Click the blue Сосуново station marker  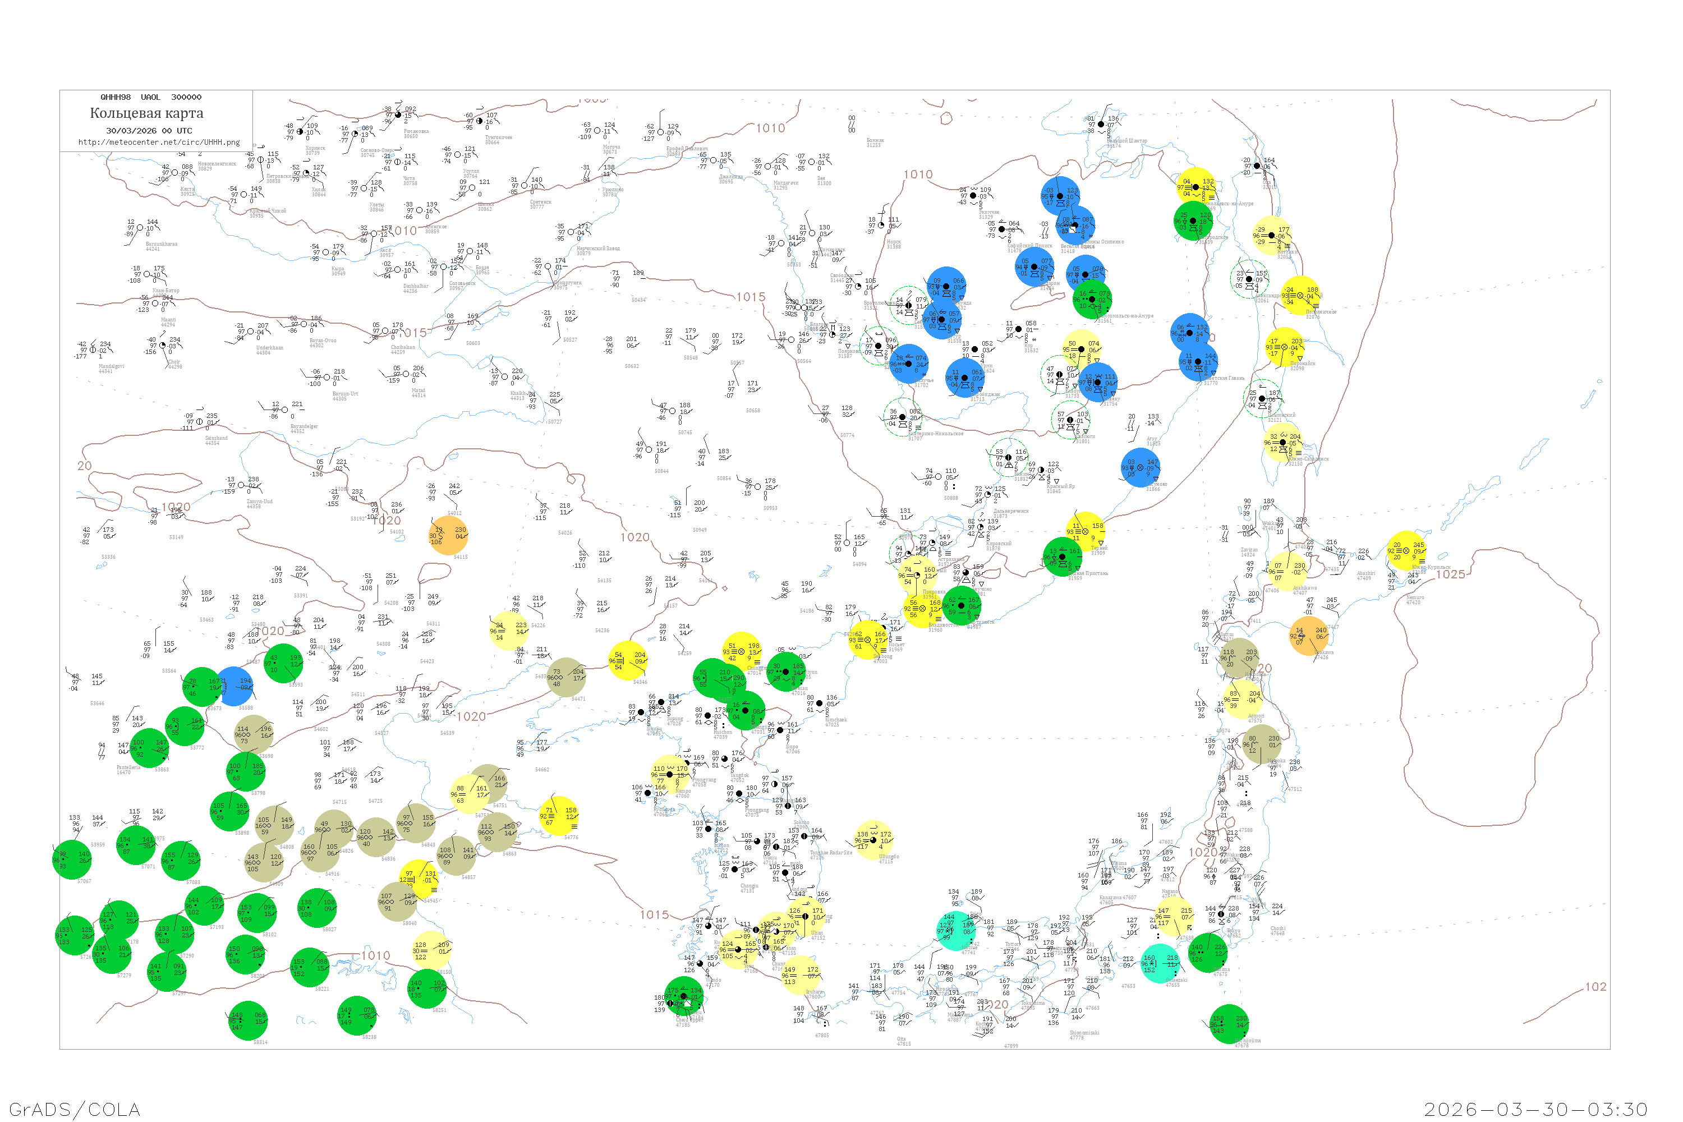coord(1140,468)
